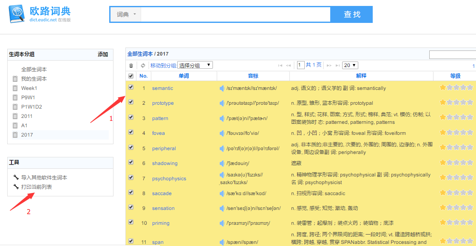This screenshot has height=246, width=476.
Task: Open the '选择分组' group dropdown
Action: click(x=195, y=65)
